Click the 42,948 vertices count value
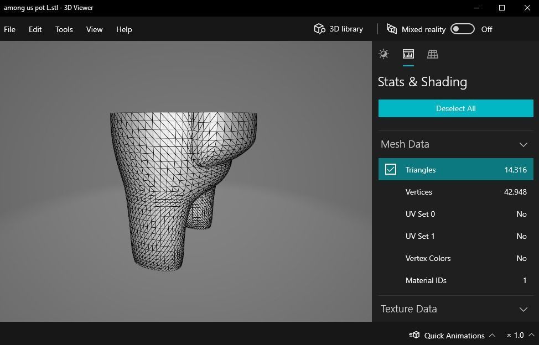This screenshot has width=539, height=345. click(515, 192)
